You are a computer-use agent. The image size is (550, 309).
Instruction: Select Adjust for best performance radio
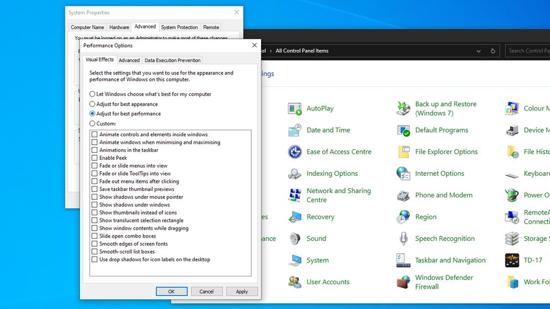(92, 114)
